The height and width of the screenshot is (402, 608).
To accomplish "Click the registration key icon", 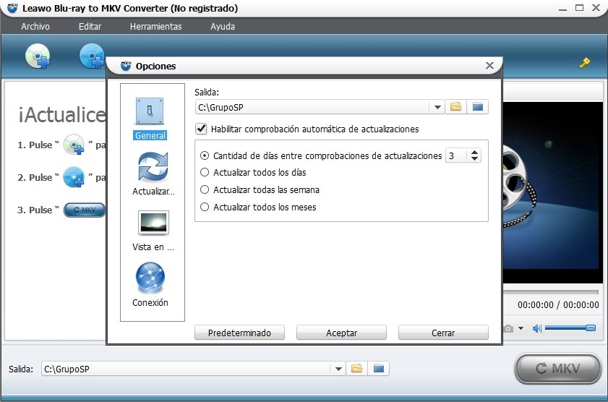I will pos(585,63).
